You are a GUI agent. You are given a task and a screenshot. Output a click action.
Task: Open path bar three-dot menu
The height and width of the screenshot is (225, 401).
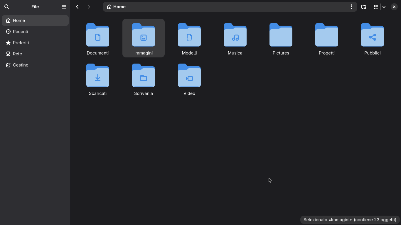[352, 7]
